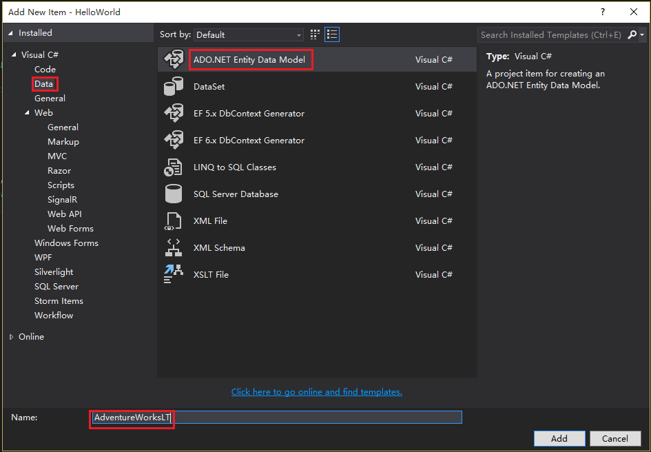651x452 pixels.
Task: Click the search magnifier icon
Action: 633,34
